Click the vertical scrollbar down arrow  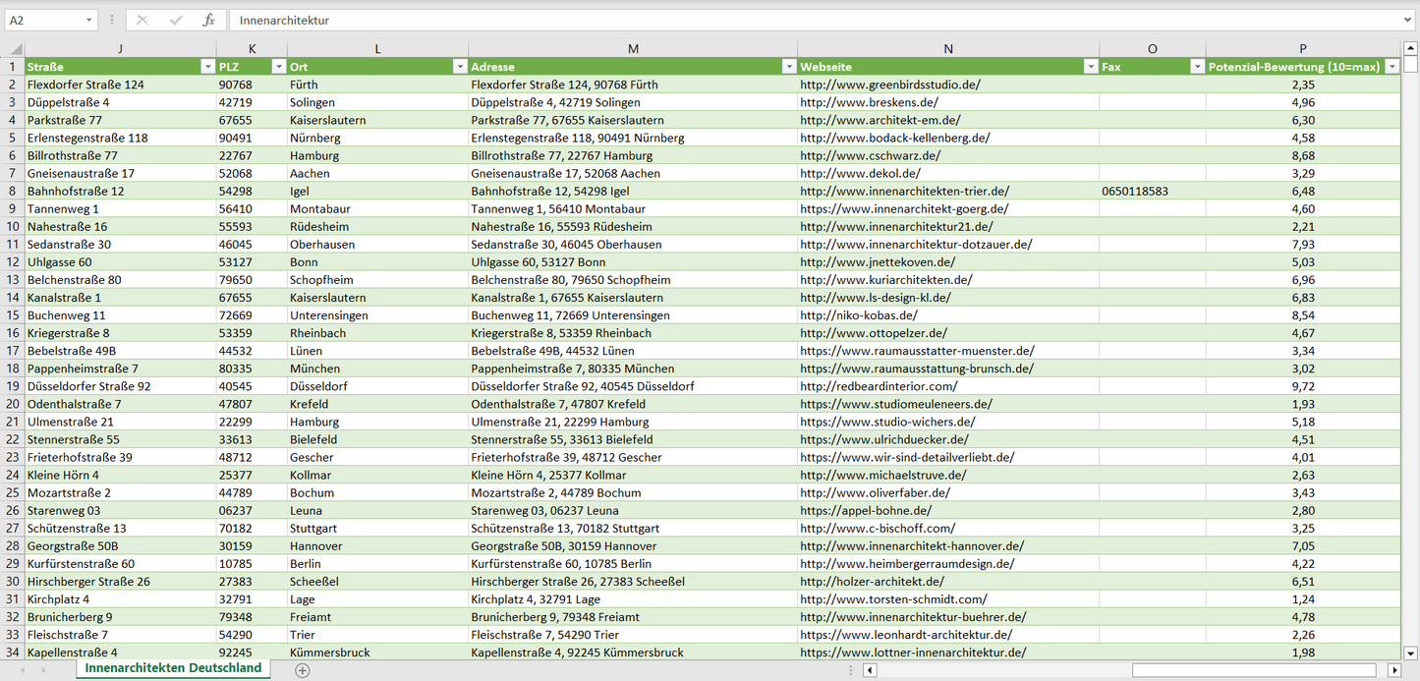1411,652
